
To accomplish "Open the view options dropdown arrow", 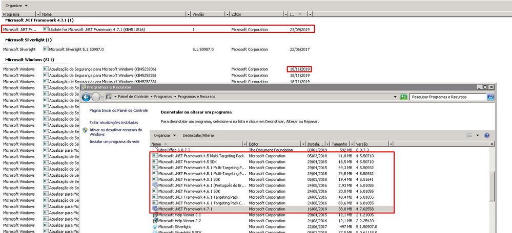I will pyautogui.click(x=477, y=135).
